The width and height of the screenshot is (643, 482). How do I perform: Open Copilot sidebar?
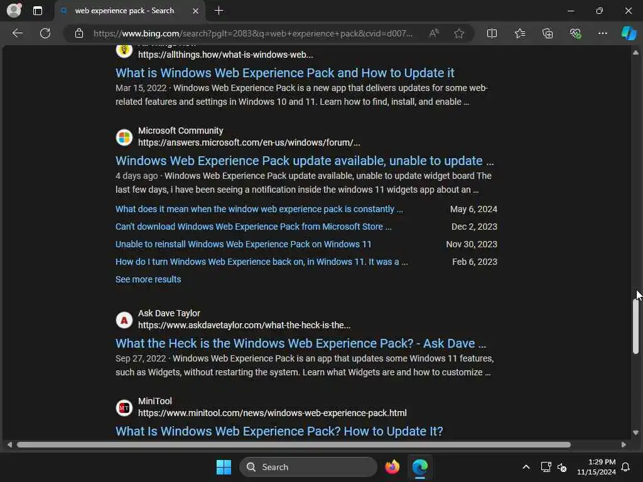click(629, 33)
